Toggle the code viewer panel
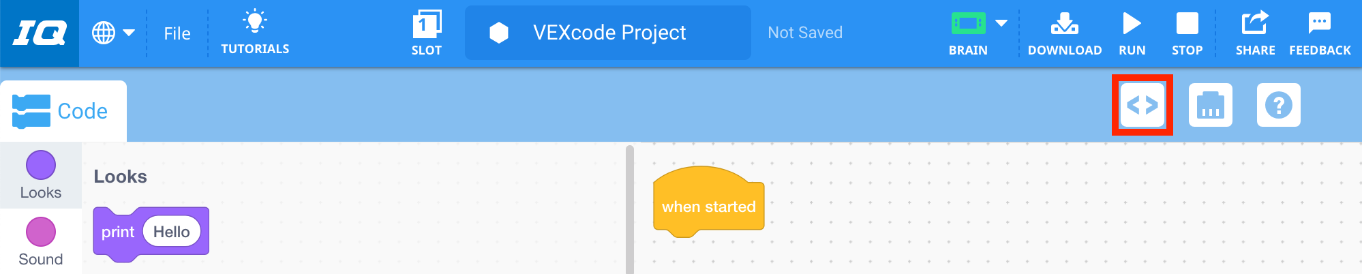 click(1142, 105)
